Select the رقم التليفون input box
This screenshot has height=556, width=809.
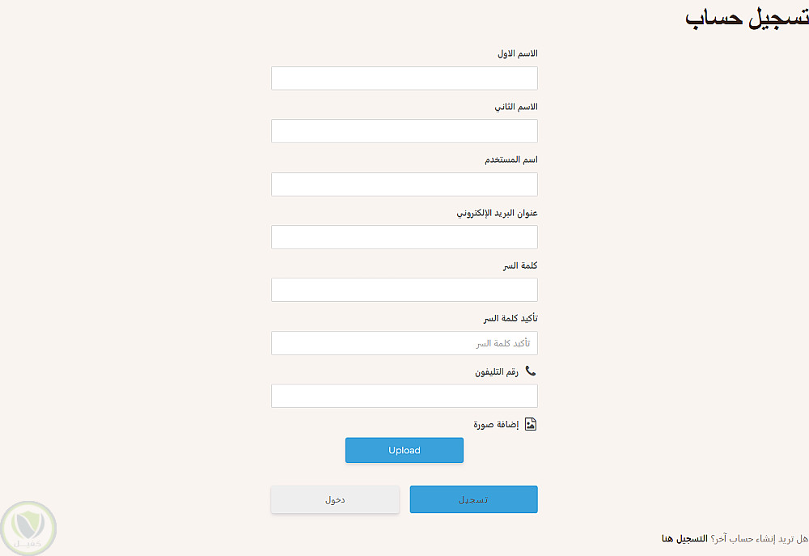404,396
